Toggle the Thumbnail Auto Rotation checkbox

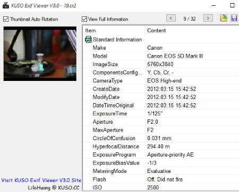coord(6,19)
